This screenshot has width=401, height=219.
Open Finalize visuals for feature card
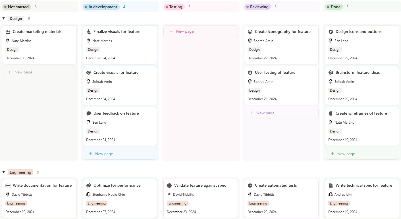point(120,45)
